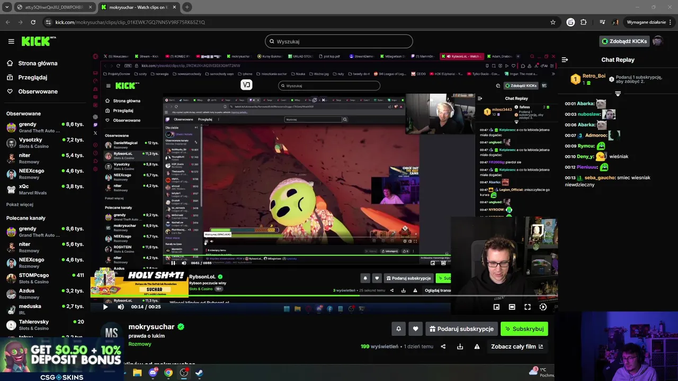
Task: Click the CSGSkins deposit bonus ad
Action: [x=62, y=359]
